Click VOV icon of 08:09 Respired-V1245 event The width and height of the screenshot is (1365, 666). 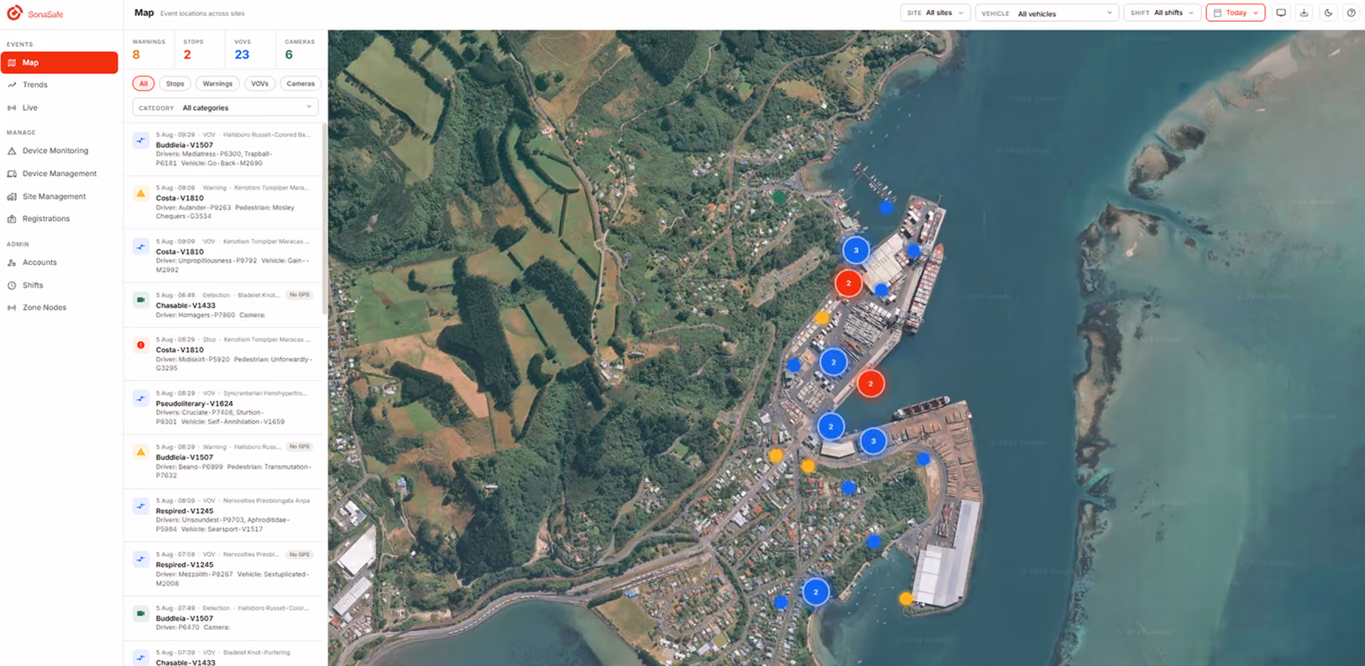pos(141,506)
